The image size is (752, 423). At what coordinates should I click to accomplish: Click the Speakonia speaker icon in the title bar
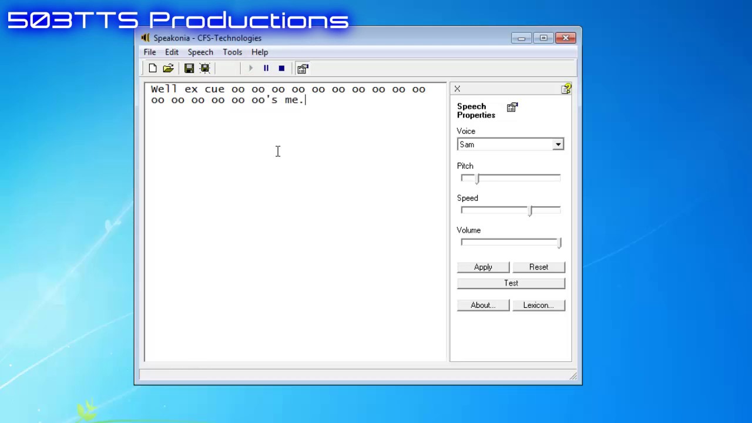[x=145, y=38]
